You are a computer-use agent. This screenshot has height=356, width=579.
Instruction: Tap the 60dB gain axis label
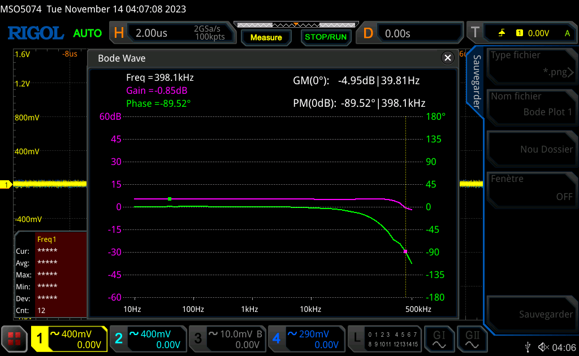pos(110,116)
